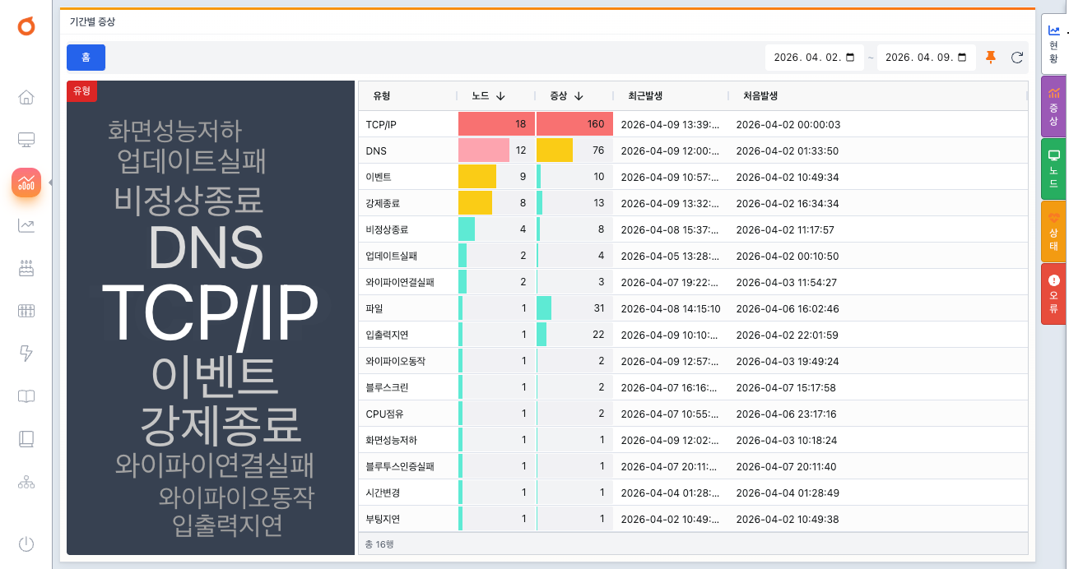The height and width of the screenshot is (569, 1069).
Task: Select the highlighted chart icon in the sidebar
Action: click(26, 183)
